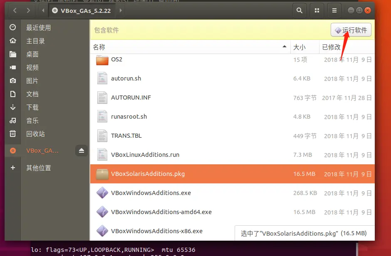
Task: Click the Documents page icon
Action: [13, 94]
